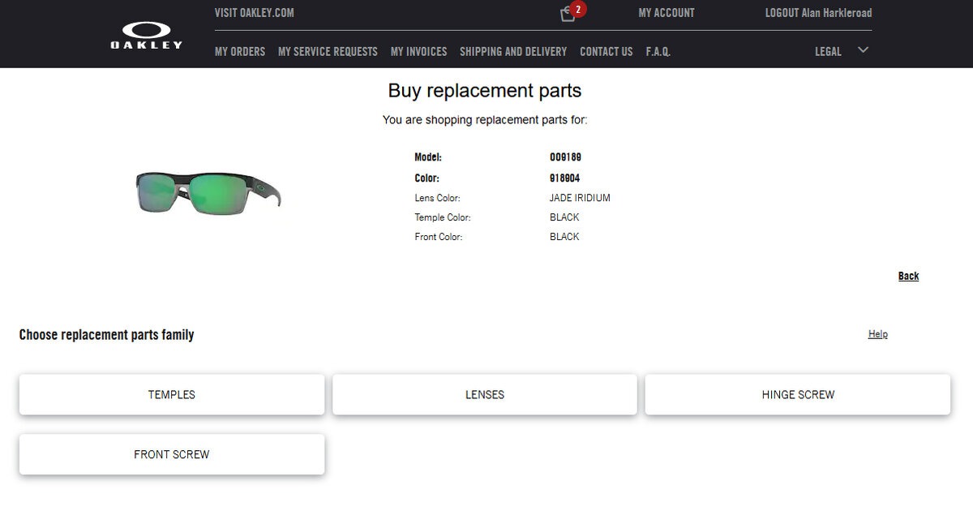This screenshot has height=511, width=973.
Task: Expand the Legal dropdown chevron
Action: tap(863, 50)
